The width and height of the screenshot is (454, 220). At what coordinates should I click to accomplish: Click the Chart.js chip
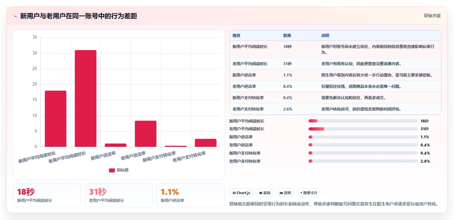coord(241,193)
